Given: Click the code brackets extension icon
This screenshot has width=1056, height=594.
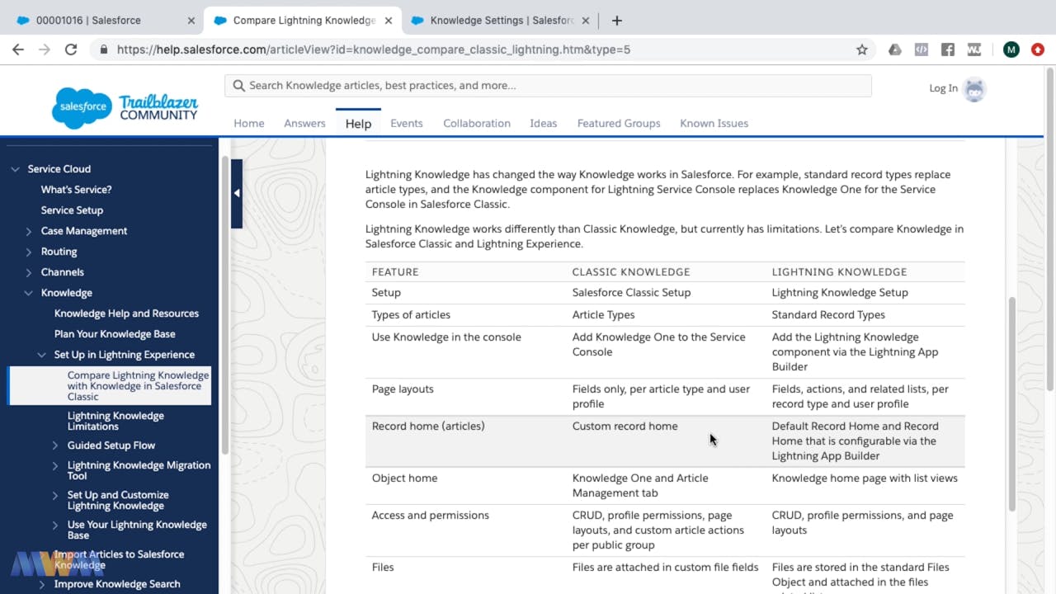Looking at the screenshot, I should point(922,49).
